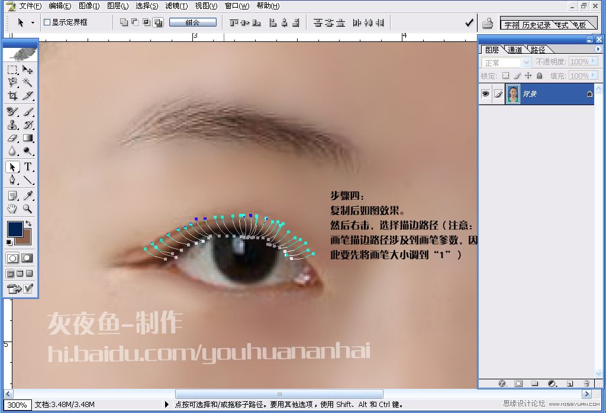Choose Full Screen mode
This screenshot has height=413, width=606.
tap(29, 274)
